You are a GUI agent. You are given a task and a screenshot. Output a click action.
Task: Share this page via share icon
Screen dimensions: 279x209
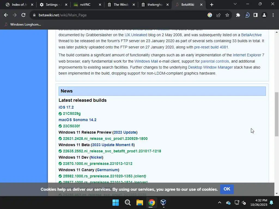pyautogui.click(x=219, y=15)
